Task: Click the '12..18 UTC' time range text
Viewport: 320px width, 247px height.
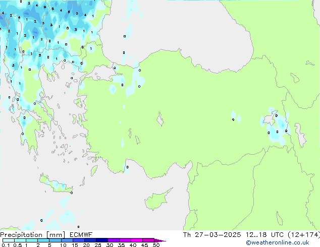Action: 264,235
